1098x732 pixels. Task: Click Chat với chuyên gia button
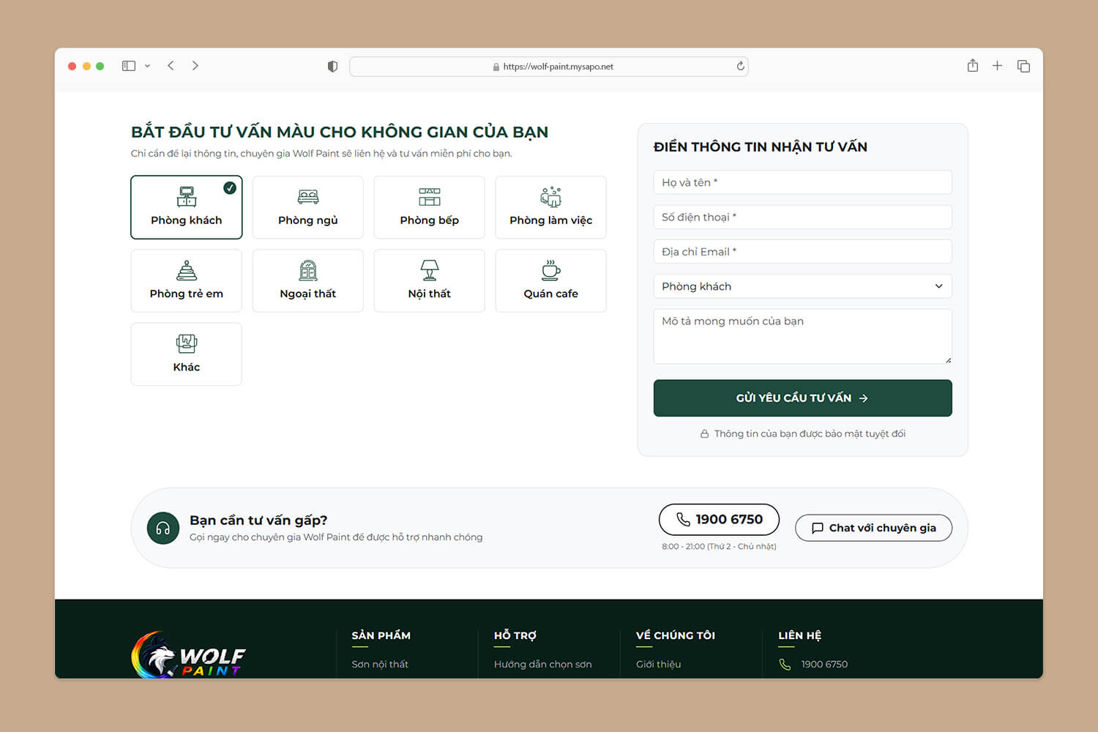[x=873, y=528]
